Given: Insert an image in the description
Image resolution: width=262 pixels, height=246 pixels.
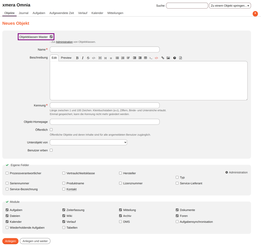Looking at the screenshot, I should pos(168,58).
